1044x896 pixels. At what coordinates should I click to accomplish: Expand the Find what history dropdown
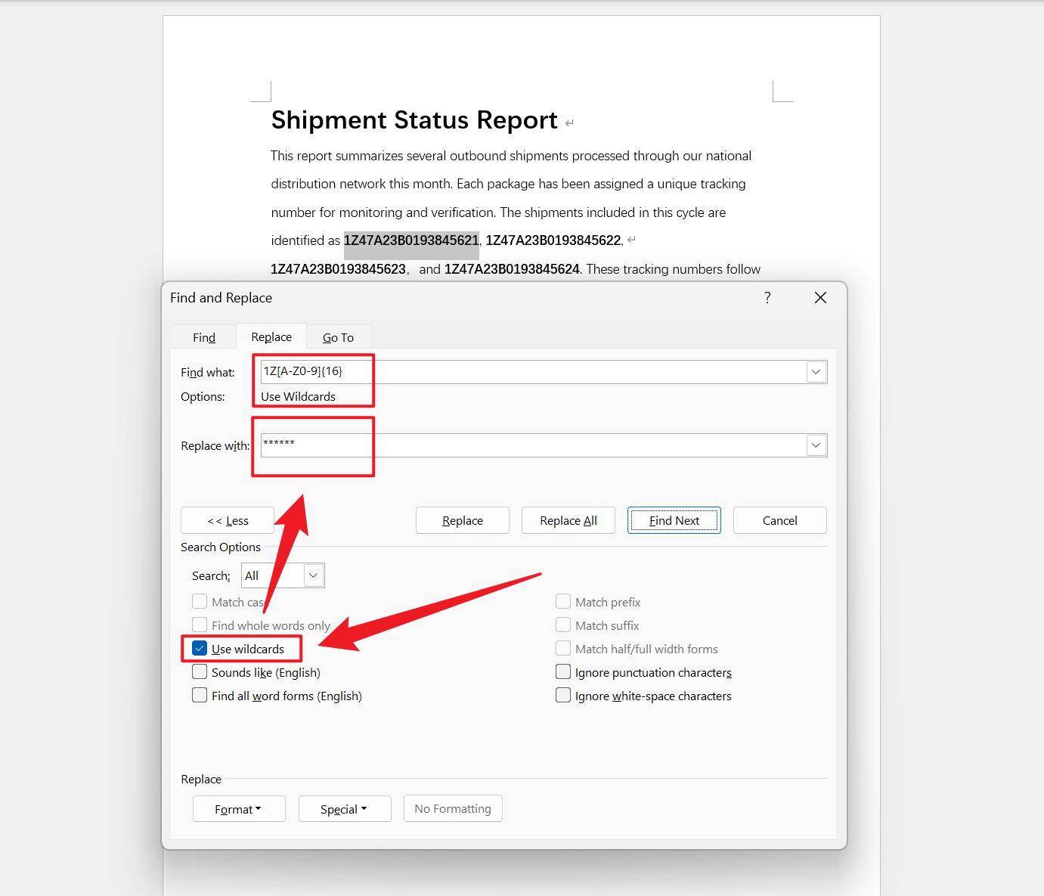[816, 372]
